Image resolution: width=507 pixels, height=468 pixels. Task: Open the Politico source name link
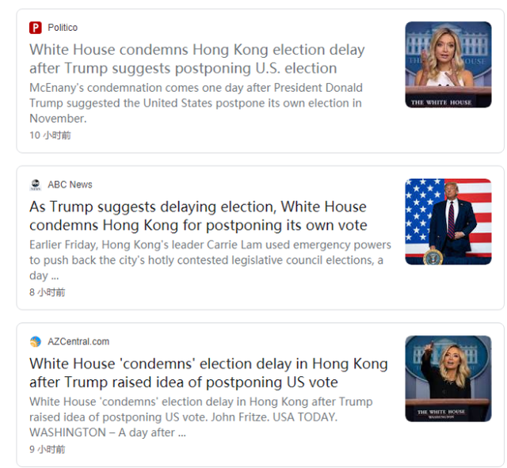63,28
